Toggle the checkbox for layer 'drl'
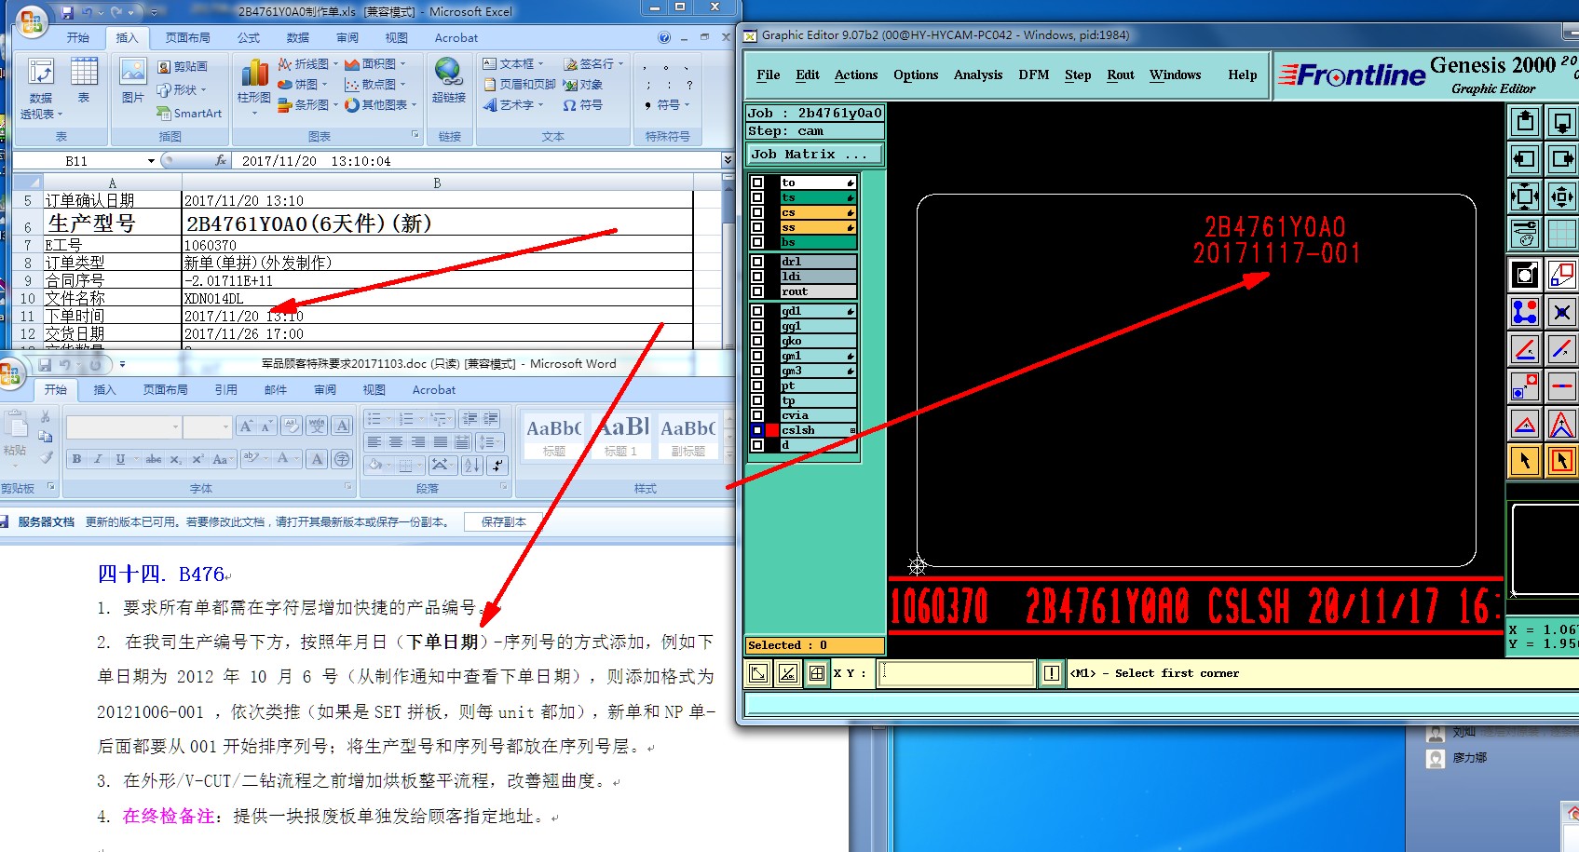This screenshot has height=852, width=1579. 757,262
